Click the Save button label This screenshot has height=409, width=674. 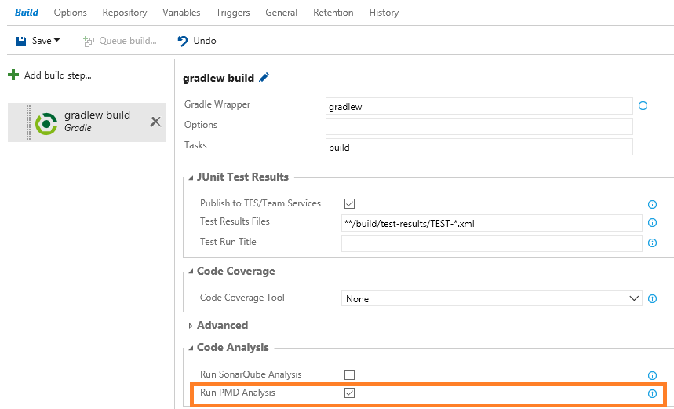pos(42,41)
